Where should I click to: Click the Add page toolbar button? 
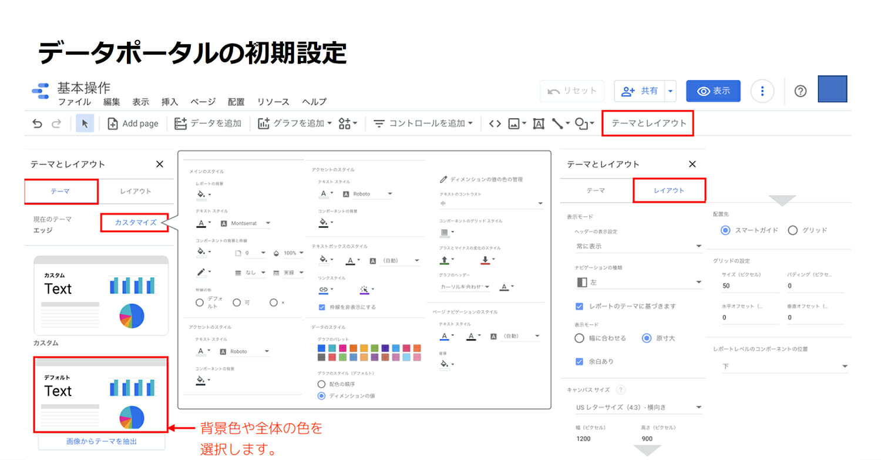pyautogui.click(x=133, y=123)
